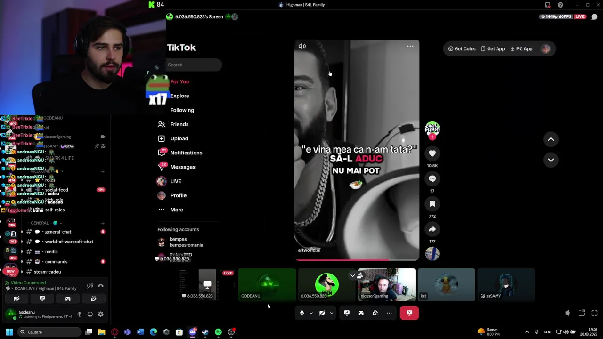Select the zaSAMY participant tile
The height and width of the screenshot is (339, 603).
pyautogui.click(x=506, y=284)
